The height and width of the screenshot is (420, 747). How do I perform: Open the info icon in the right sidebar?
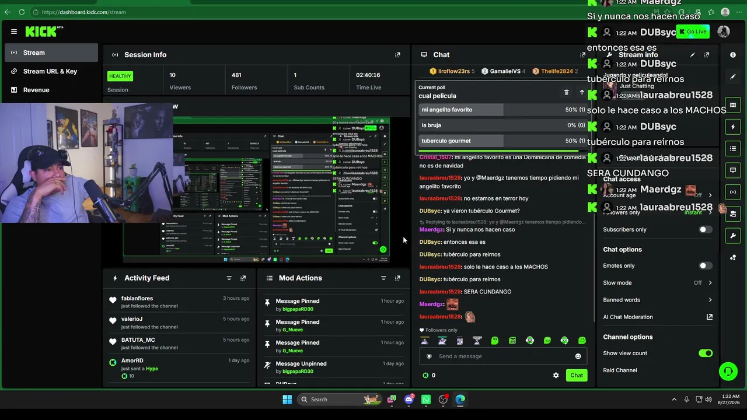point(733,55)
